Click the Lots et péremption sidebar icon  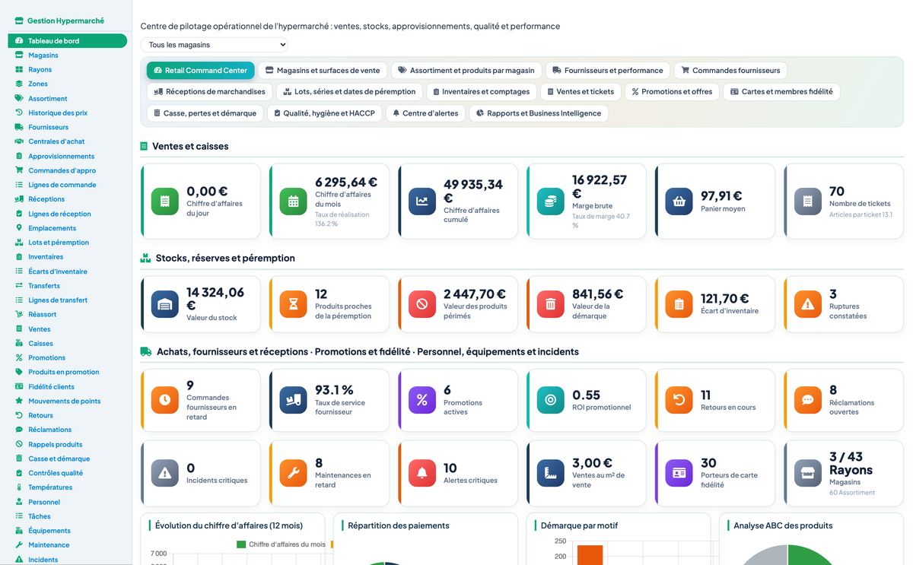click(19, 243)
